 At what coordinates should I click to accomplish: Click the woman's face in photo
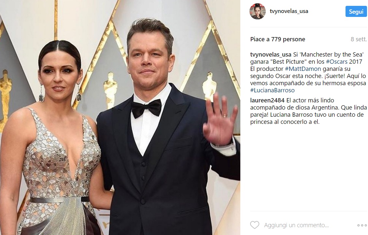[60, 74]
